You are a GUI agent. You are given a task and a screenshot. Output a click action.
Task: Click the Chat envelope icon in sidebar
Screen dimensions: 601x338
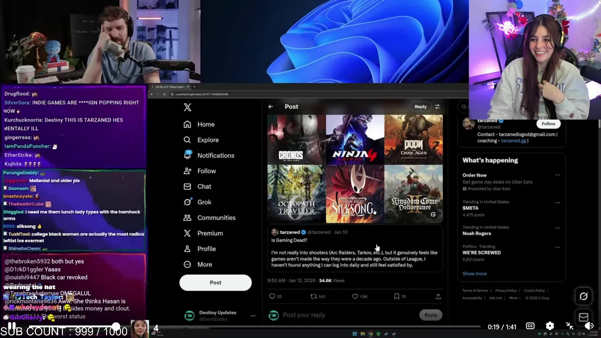(x=187, y=186)
